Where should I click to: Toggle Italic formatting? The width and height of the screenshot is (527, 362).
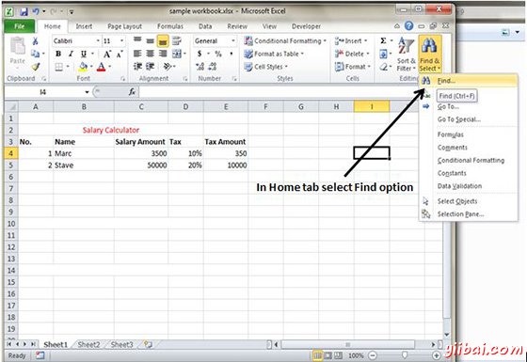coord(71,54)
